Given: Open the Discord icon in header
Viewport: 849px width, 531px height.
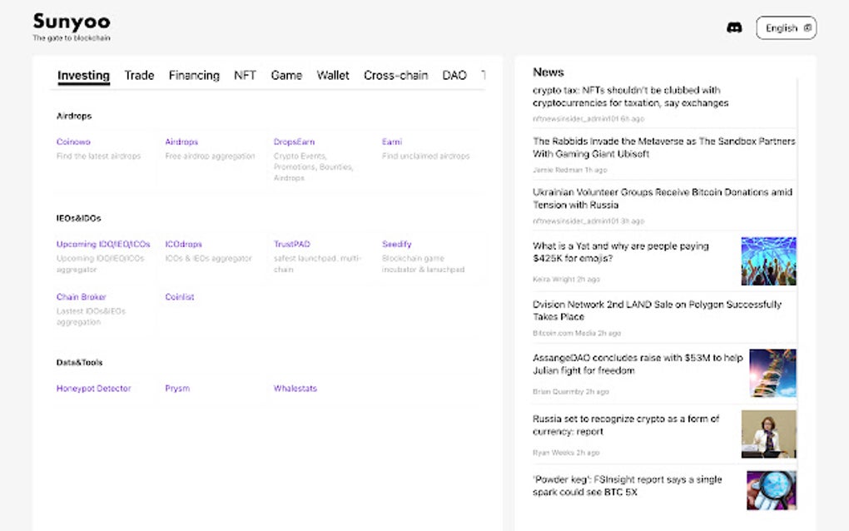Looking at the screenshot, I should click(x=734, y=27).
